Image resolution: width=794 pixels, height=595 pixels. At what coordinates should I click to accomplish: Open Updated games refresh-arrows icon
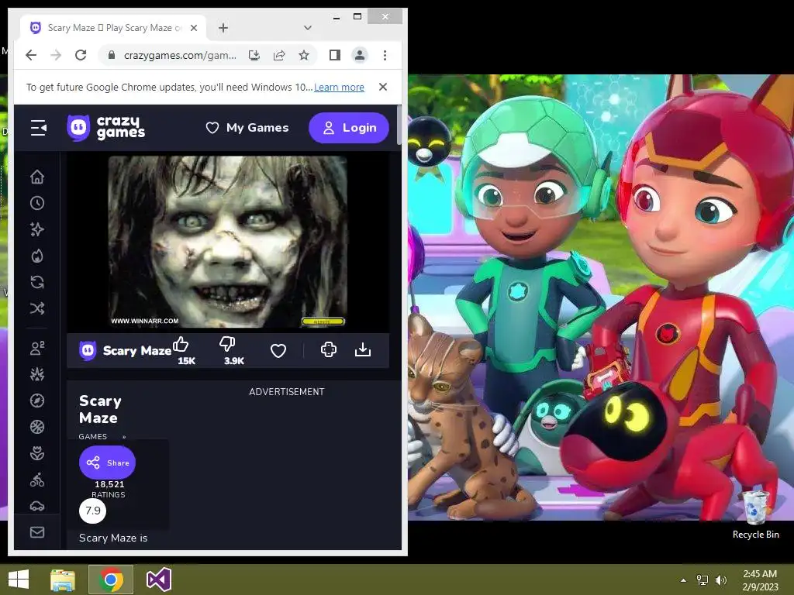pos(37,282)
